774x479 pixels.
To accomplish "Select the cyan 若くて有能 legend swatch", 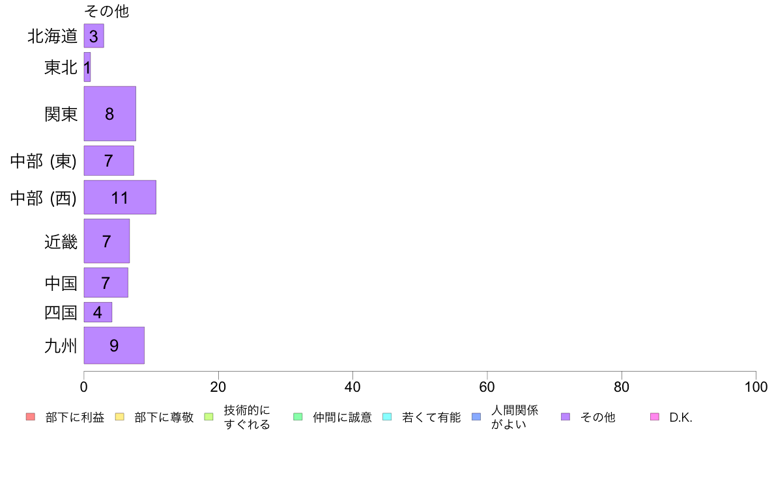I will point(387,417).
